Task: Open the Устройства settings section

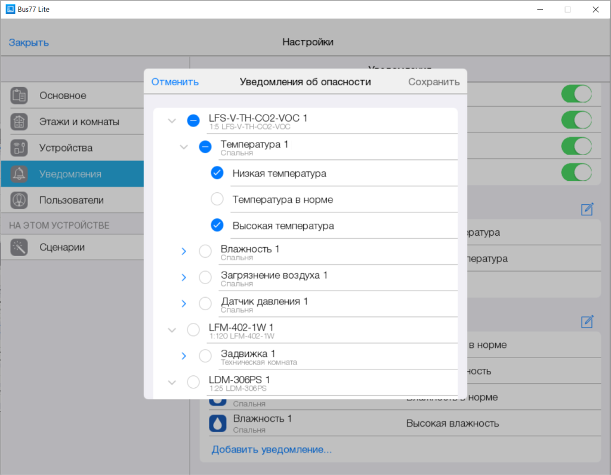Action: (66, 148)
